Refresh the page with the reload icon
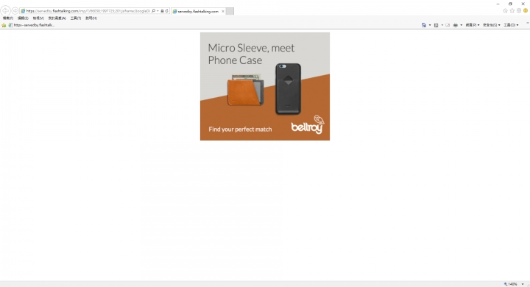This screenshot has width=530, height=287. click(x=166, y=11)
